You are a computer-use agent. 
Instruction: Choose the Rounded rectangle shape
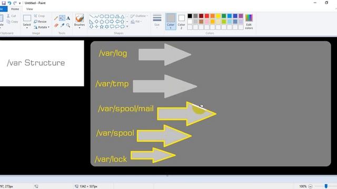[x=112, y=16]
